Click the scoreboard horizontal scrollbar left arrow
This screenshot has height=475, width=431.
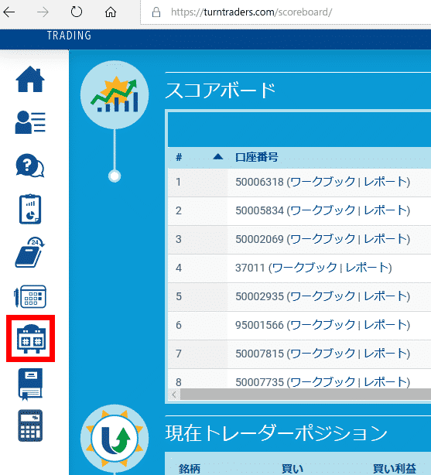click(x=174, y=395)
